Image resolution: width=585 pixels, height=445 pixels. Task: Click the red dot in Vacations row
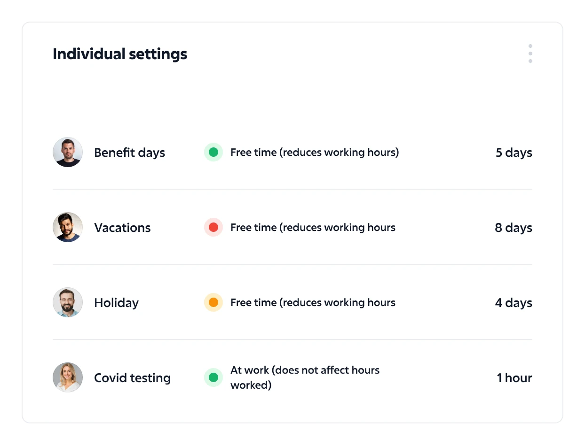pyautogui.click(x=213, y=227)
